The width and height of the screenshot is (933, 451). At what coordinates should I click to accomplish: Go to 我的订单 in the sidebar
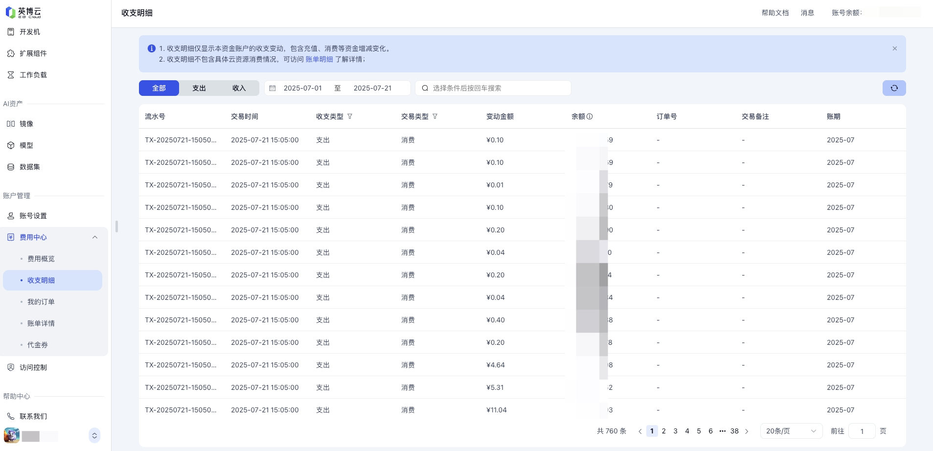click(41, 302)
